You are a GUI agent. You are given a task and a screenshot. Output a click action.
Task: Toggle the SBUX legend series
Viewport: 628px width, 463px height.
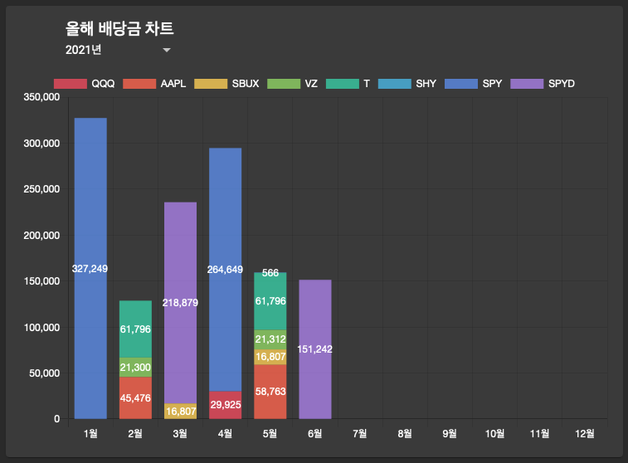[226, 84]
